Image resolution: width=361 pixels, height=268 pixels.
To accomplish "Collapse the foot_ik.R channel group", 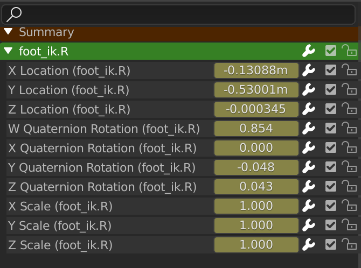I will (8, 51).
